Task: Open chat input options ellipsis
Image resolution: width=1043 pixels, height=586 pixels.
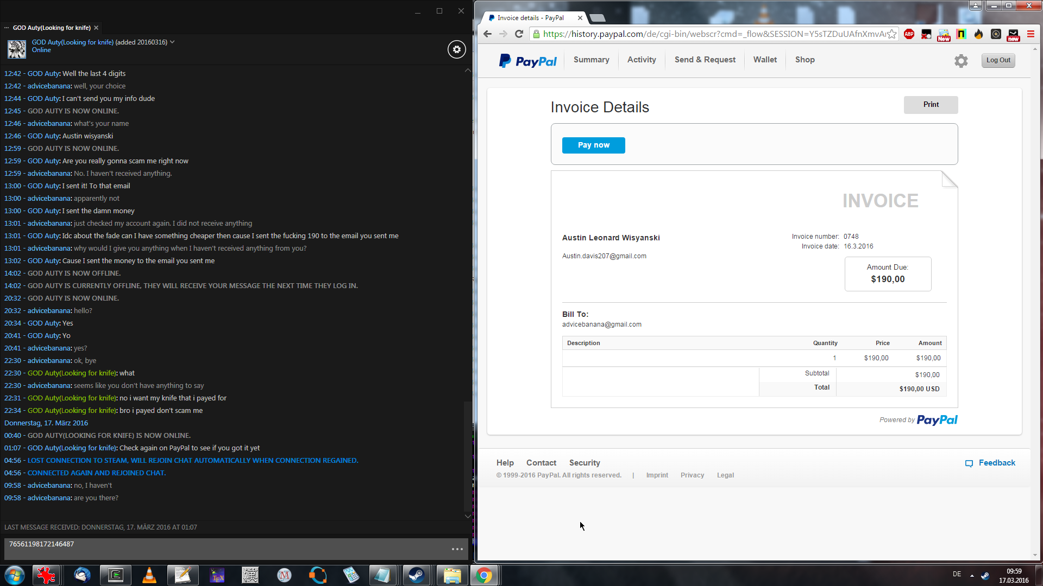Action: pyautogui.click(x=457, y=549)
